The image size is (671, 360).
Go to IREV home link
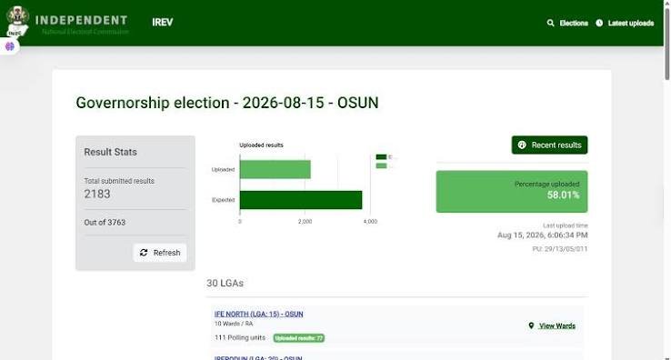point(163,22)
